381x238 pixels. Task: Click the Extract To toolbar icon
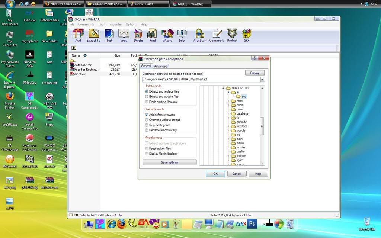pos(93,35)
